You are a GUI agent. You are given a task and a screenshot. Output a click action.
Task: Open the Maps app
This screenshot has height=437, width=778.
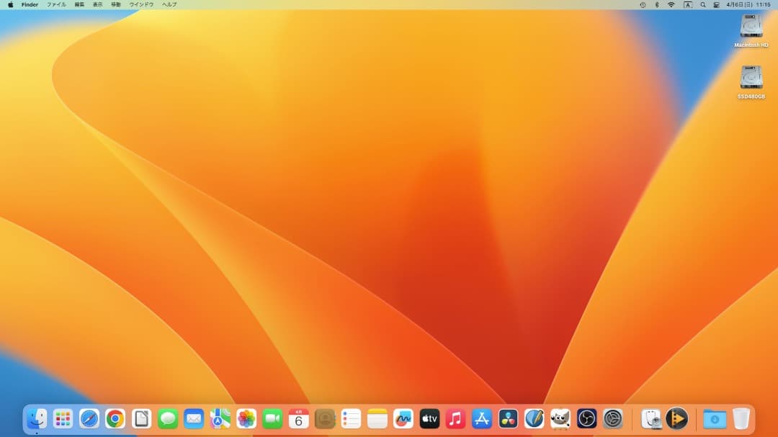(x=219, y=418)
